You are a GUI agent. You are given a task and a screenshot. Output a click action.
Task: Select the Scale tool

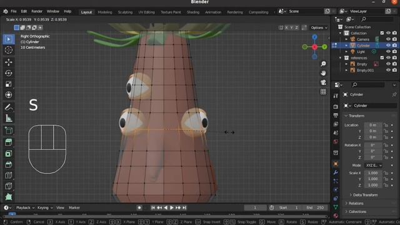9,84
